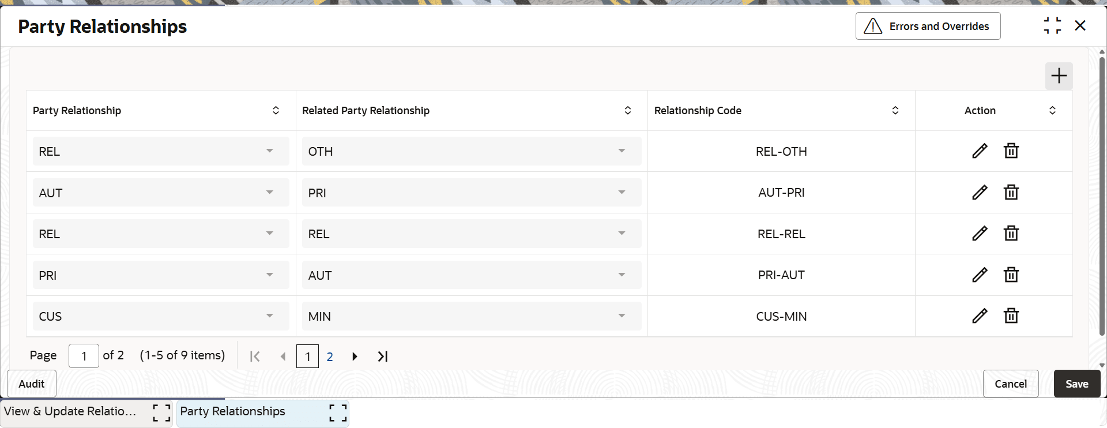Select the Party Relationships tab

[232, 411]
